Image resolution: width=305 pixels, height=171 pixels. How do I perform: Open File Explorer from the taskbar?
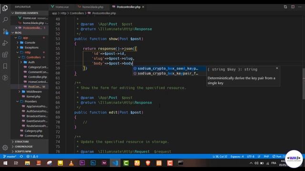[27, 163]
